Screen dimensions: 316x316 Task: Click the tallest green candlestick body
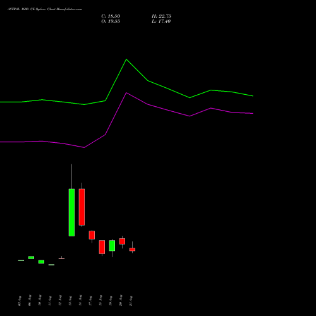click(x=71, y=212)
